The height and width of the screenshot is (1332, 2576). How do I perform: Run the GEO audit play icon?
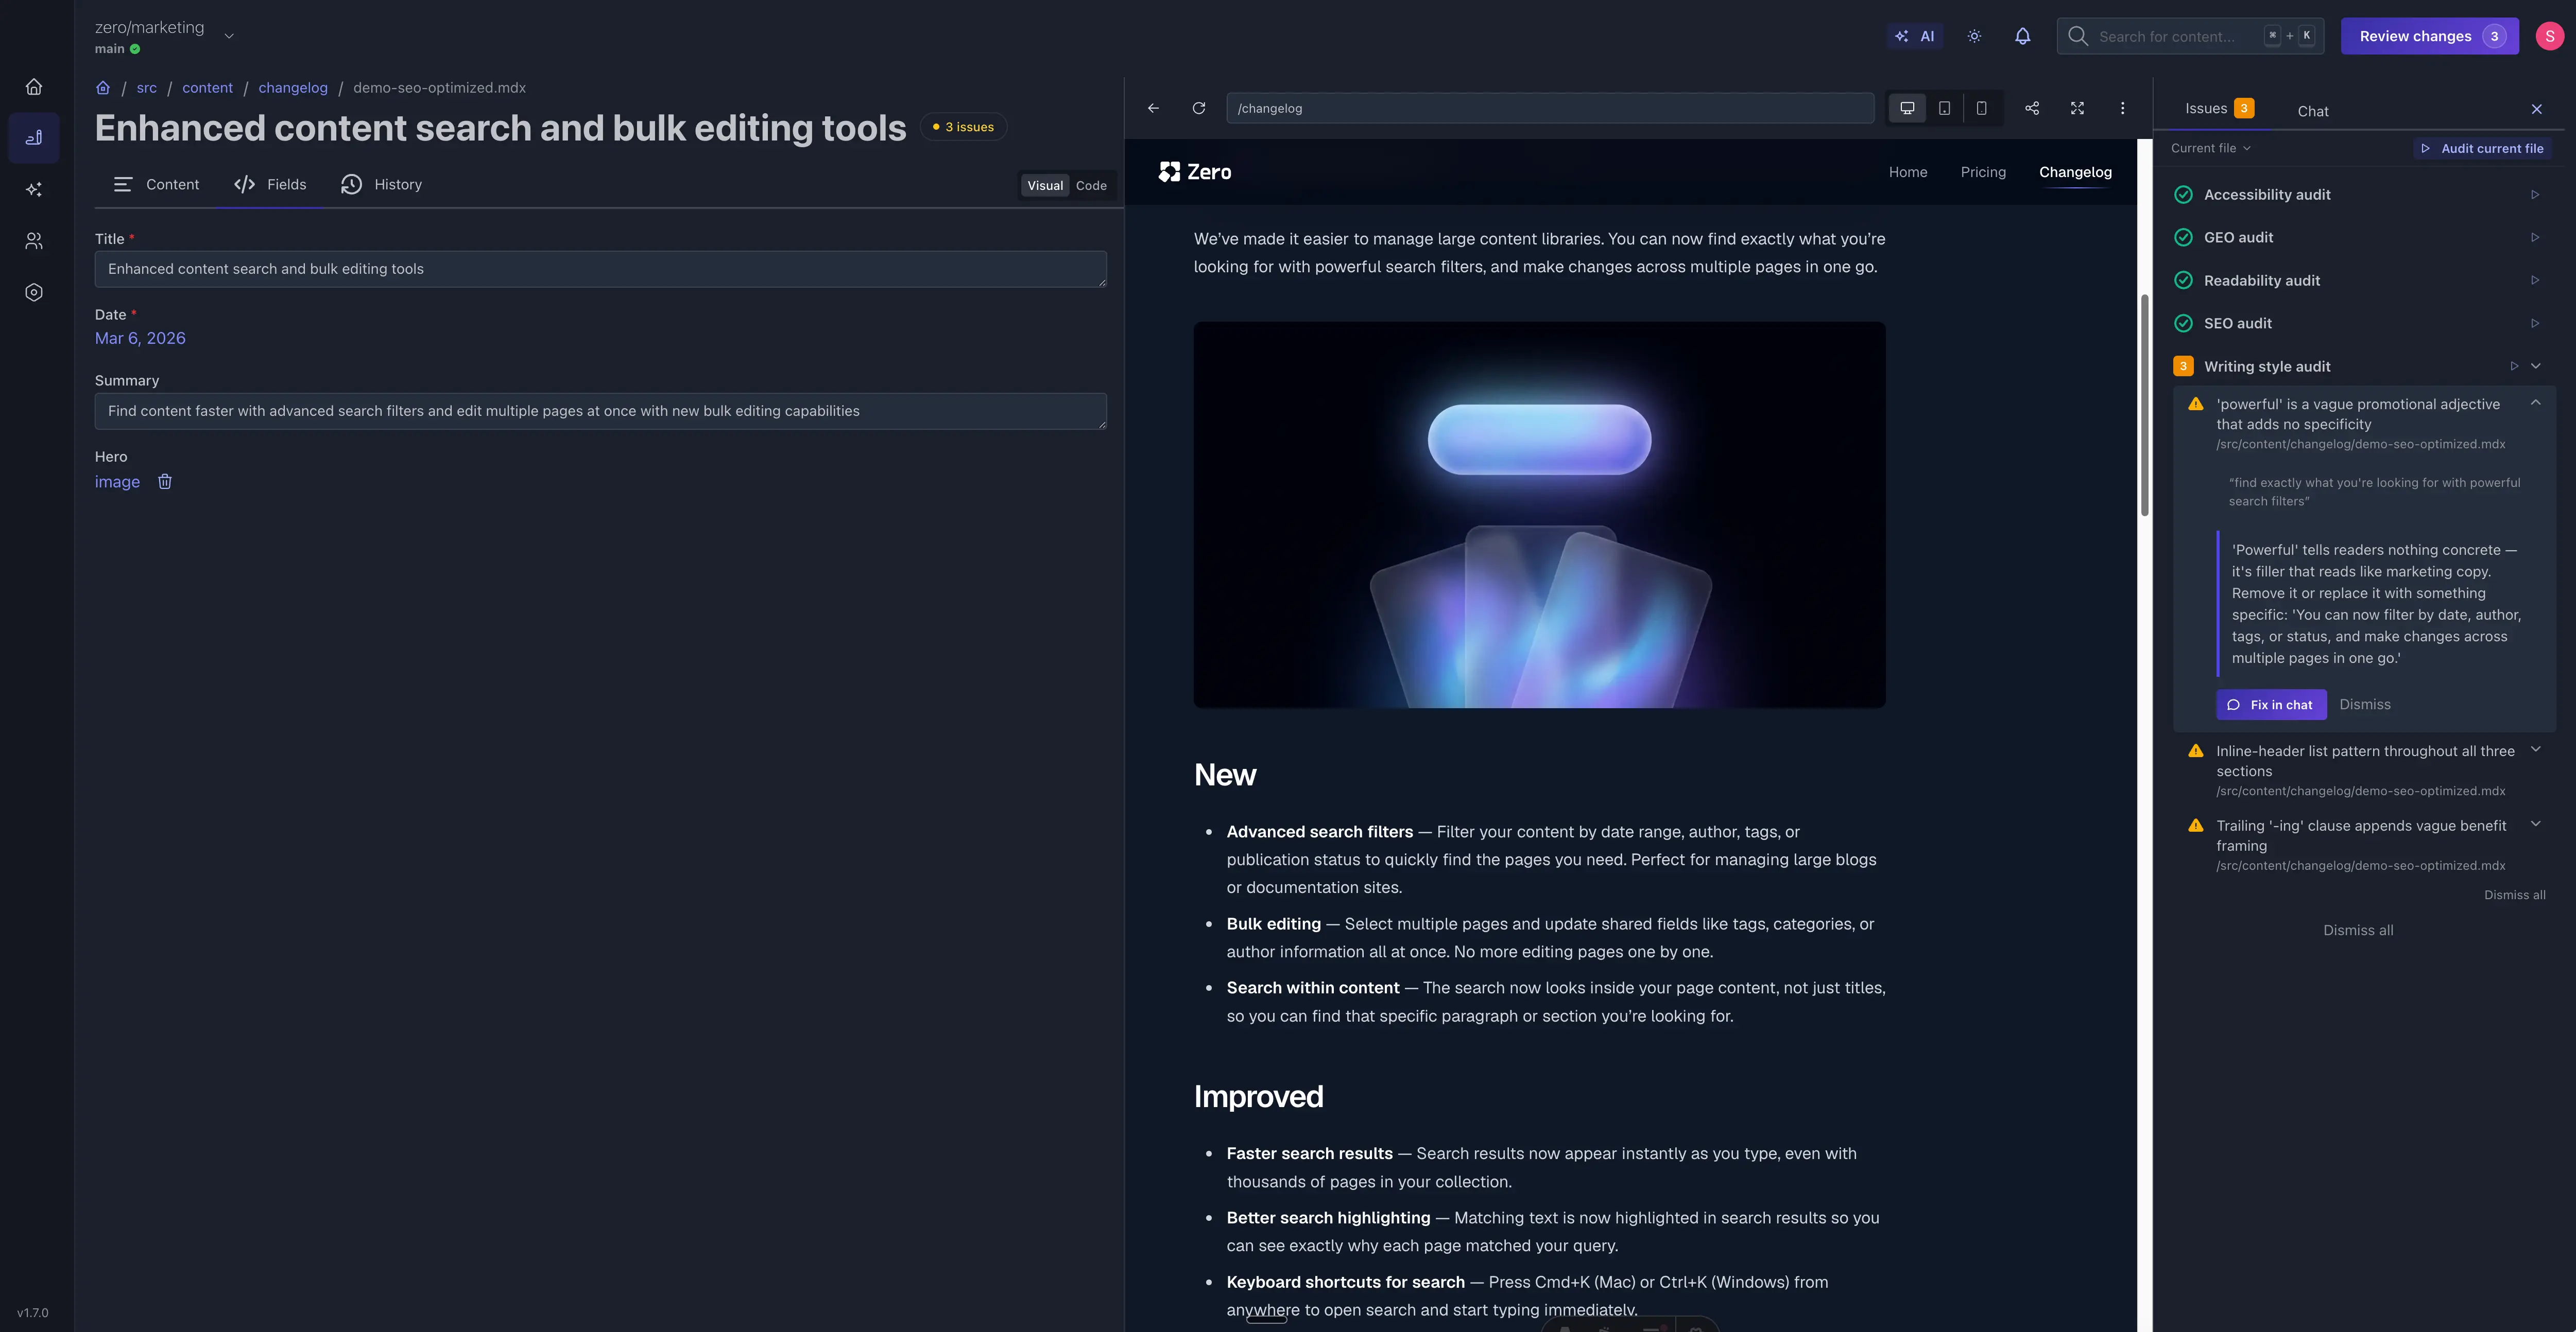tap(2535, 238)
